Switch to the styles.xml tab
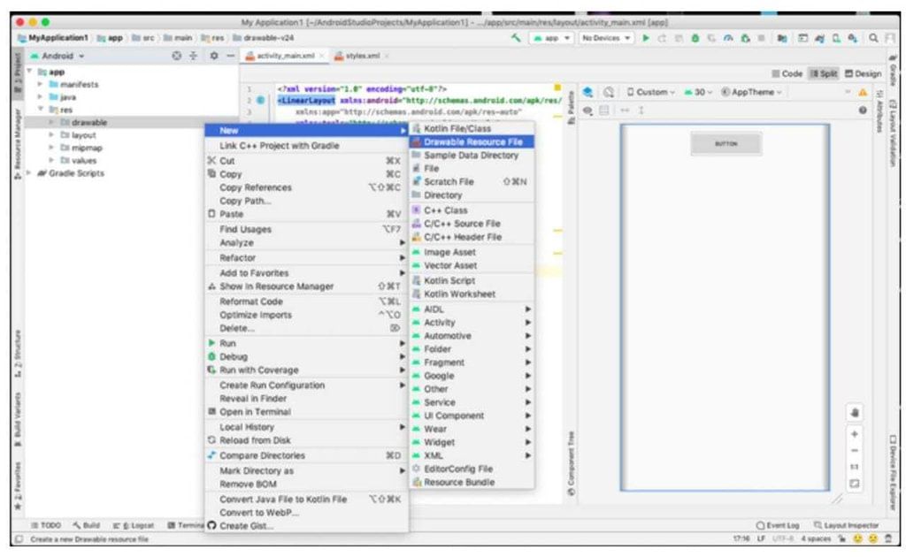 pos(362,55)
